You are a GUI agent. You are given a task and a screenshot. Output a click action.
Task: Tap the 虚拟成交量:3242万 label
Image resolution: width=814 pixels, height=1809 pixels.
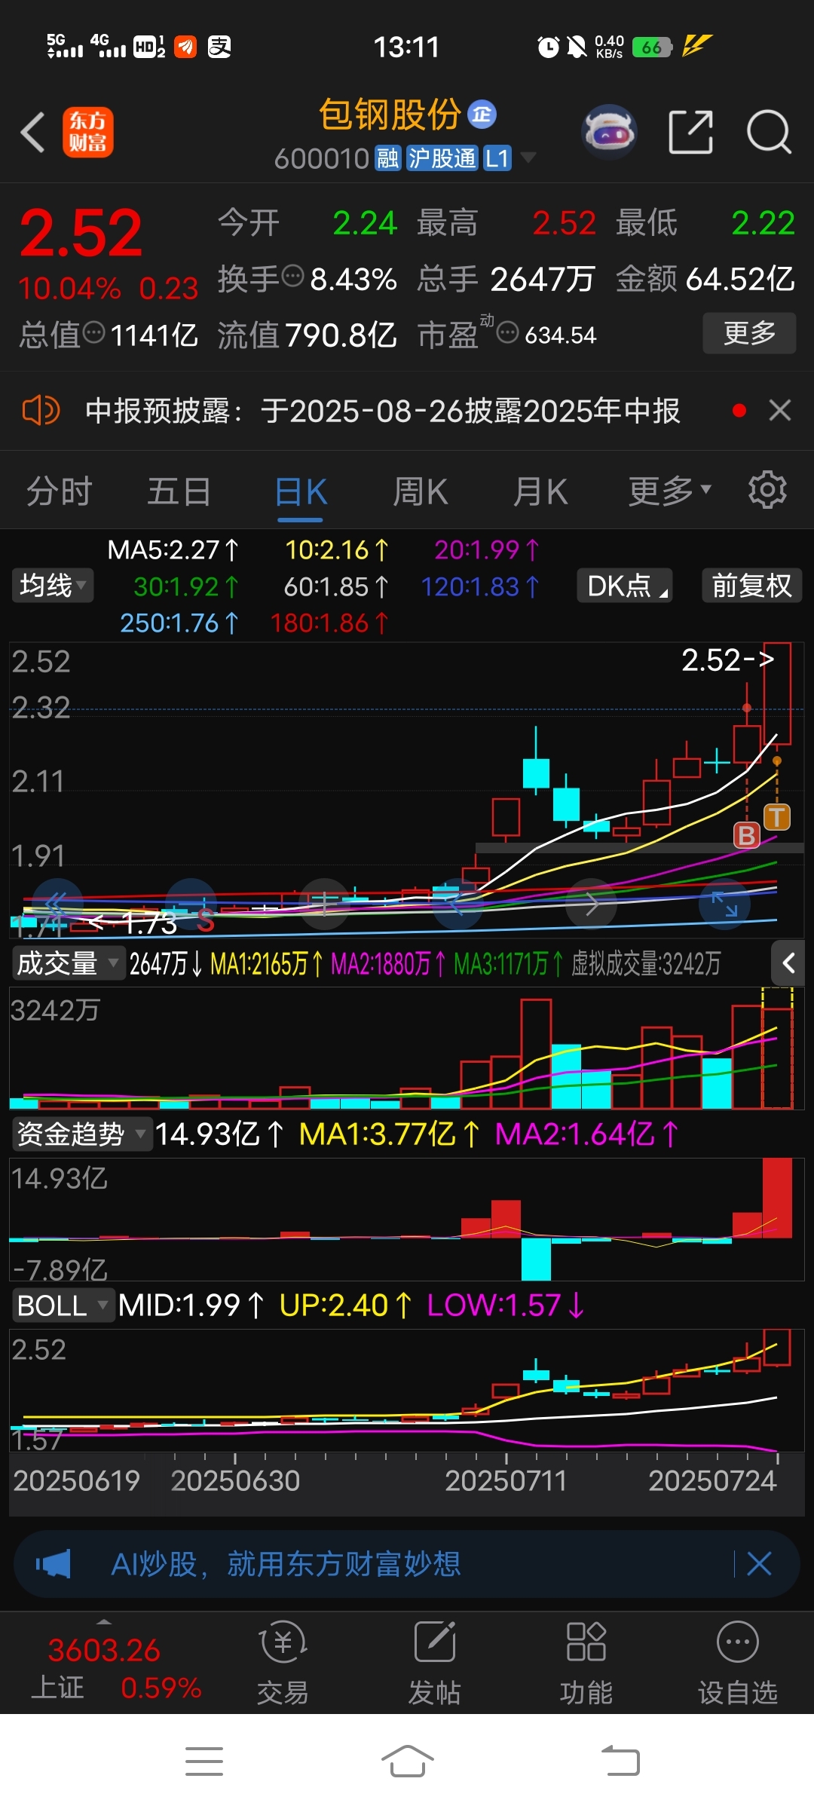point(646,963)
